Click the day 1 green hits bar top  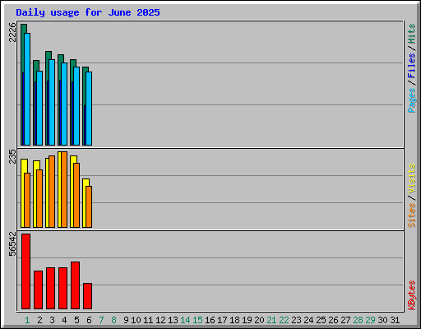click(x=24, y=29)
